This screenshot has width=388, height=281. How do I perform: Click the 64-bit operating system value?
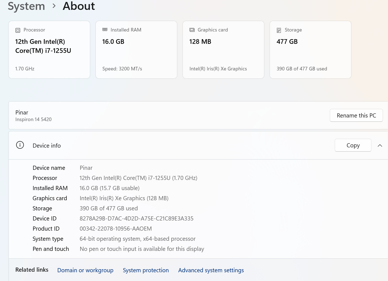coord(137,239)
